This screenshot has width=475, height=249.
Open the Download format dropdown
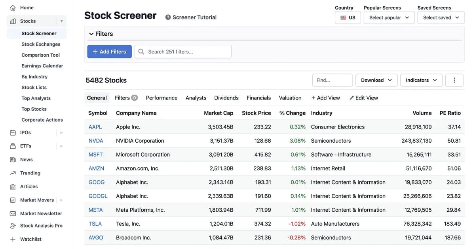[376, 80]
